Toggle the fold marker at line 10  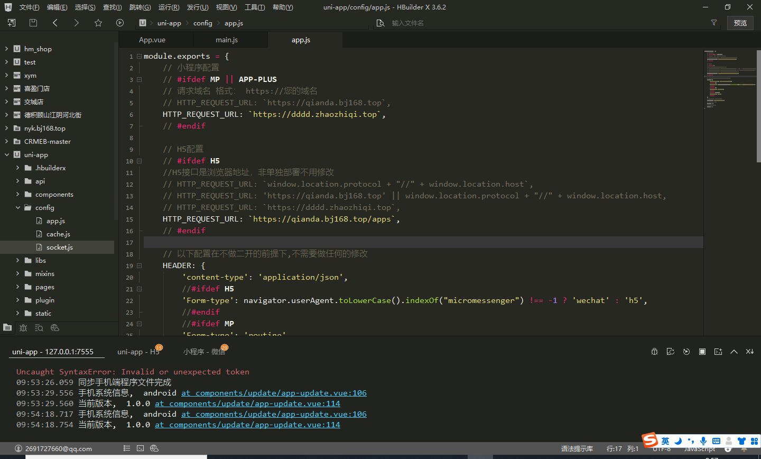pyautogui.click(x=140, y=161)
